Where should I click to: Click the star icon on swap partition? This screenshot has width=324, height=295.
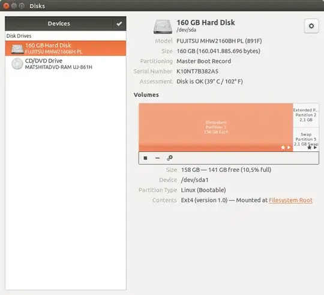coord(309,148)
